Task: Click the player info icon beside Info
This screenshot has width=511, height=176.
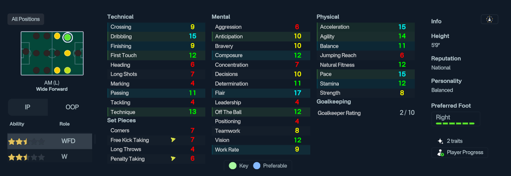Action: click(489, 19)
